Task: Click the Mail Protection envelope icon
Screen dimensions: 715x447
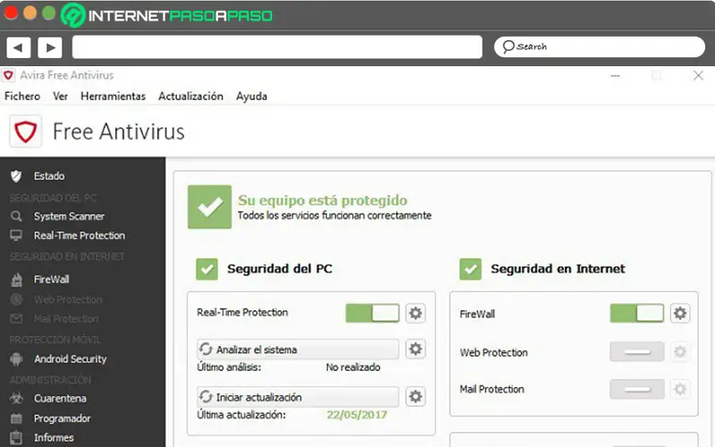Action: 16,319
